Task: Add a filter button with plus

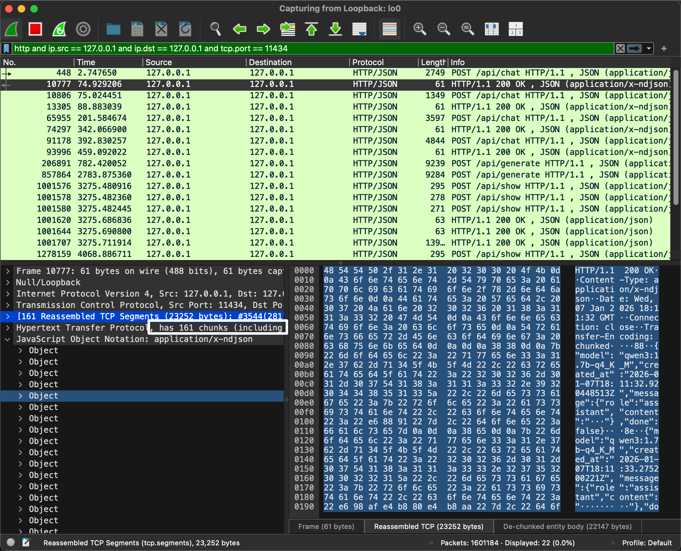Action: click(x=664, y=48)
